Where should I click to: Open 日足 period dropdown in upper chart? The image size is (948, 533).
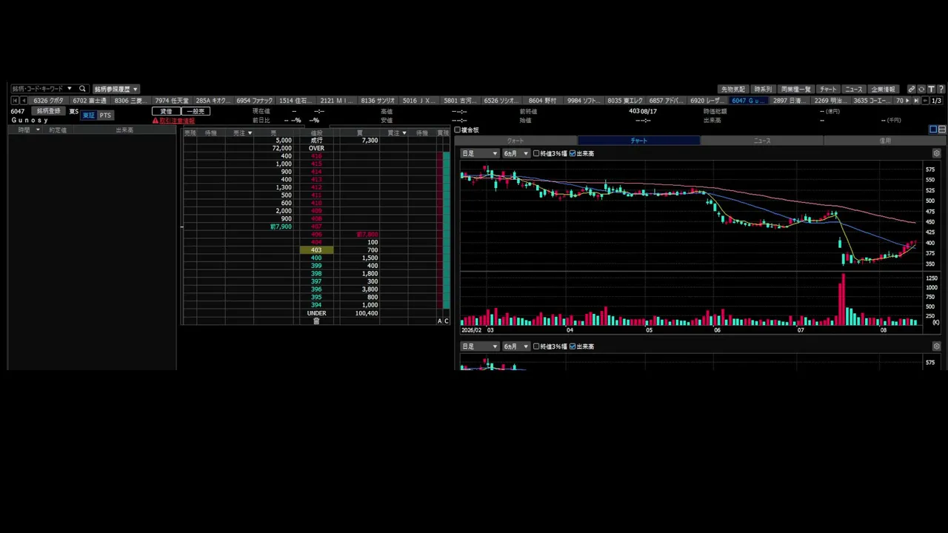[479, 153]
